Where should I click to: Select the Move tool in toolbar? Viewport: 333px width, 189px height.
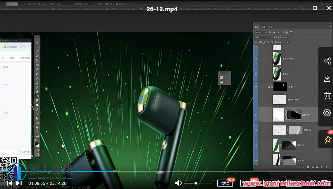37,42
